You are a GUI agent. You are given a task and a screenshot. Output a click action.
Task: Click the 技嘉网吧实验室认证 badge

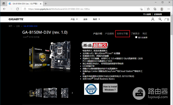(92, 89)
